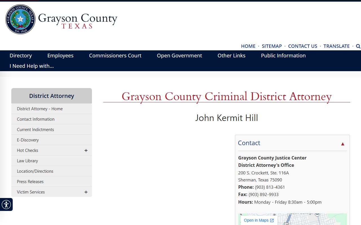View Current Indictments page
The height and width of the screenshot is (225, 361).
[52, 130]
